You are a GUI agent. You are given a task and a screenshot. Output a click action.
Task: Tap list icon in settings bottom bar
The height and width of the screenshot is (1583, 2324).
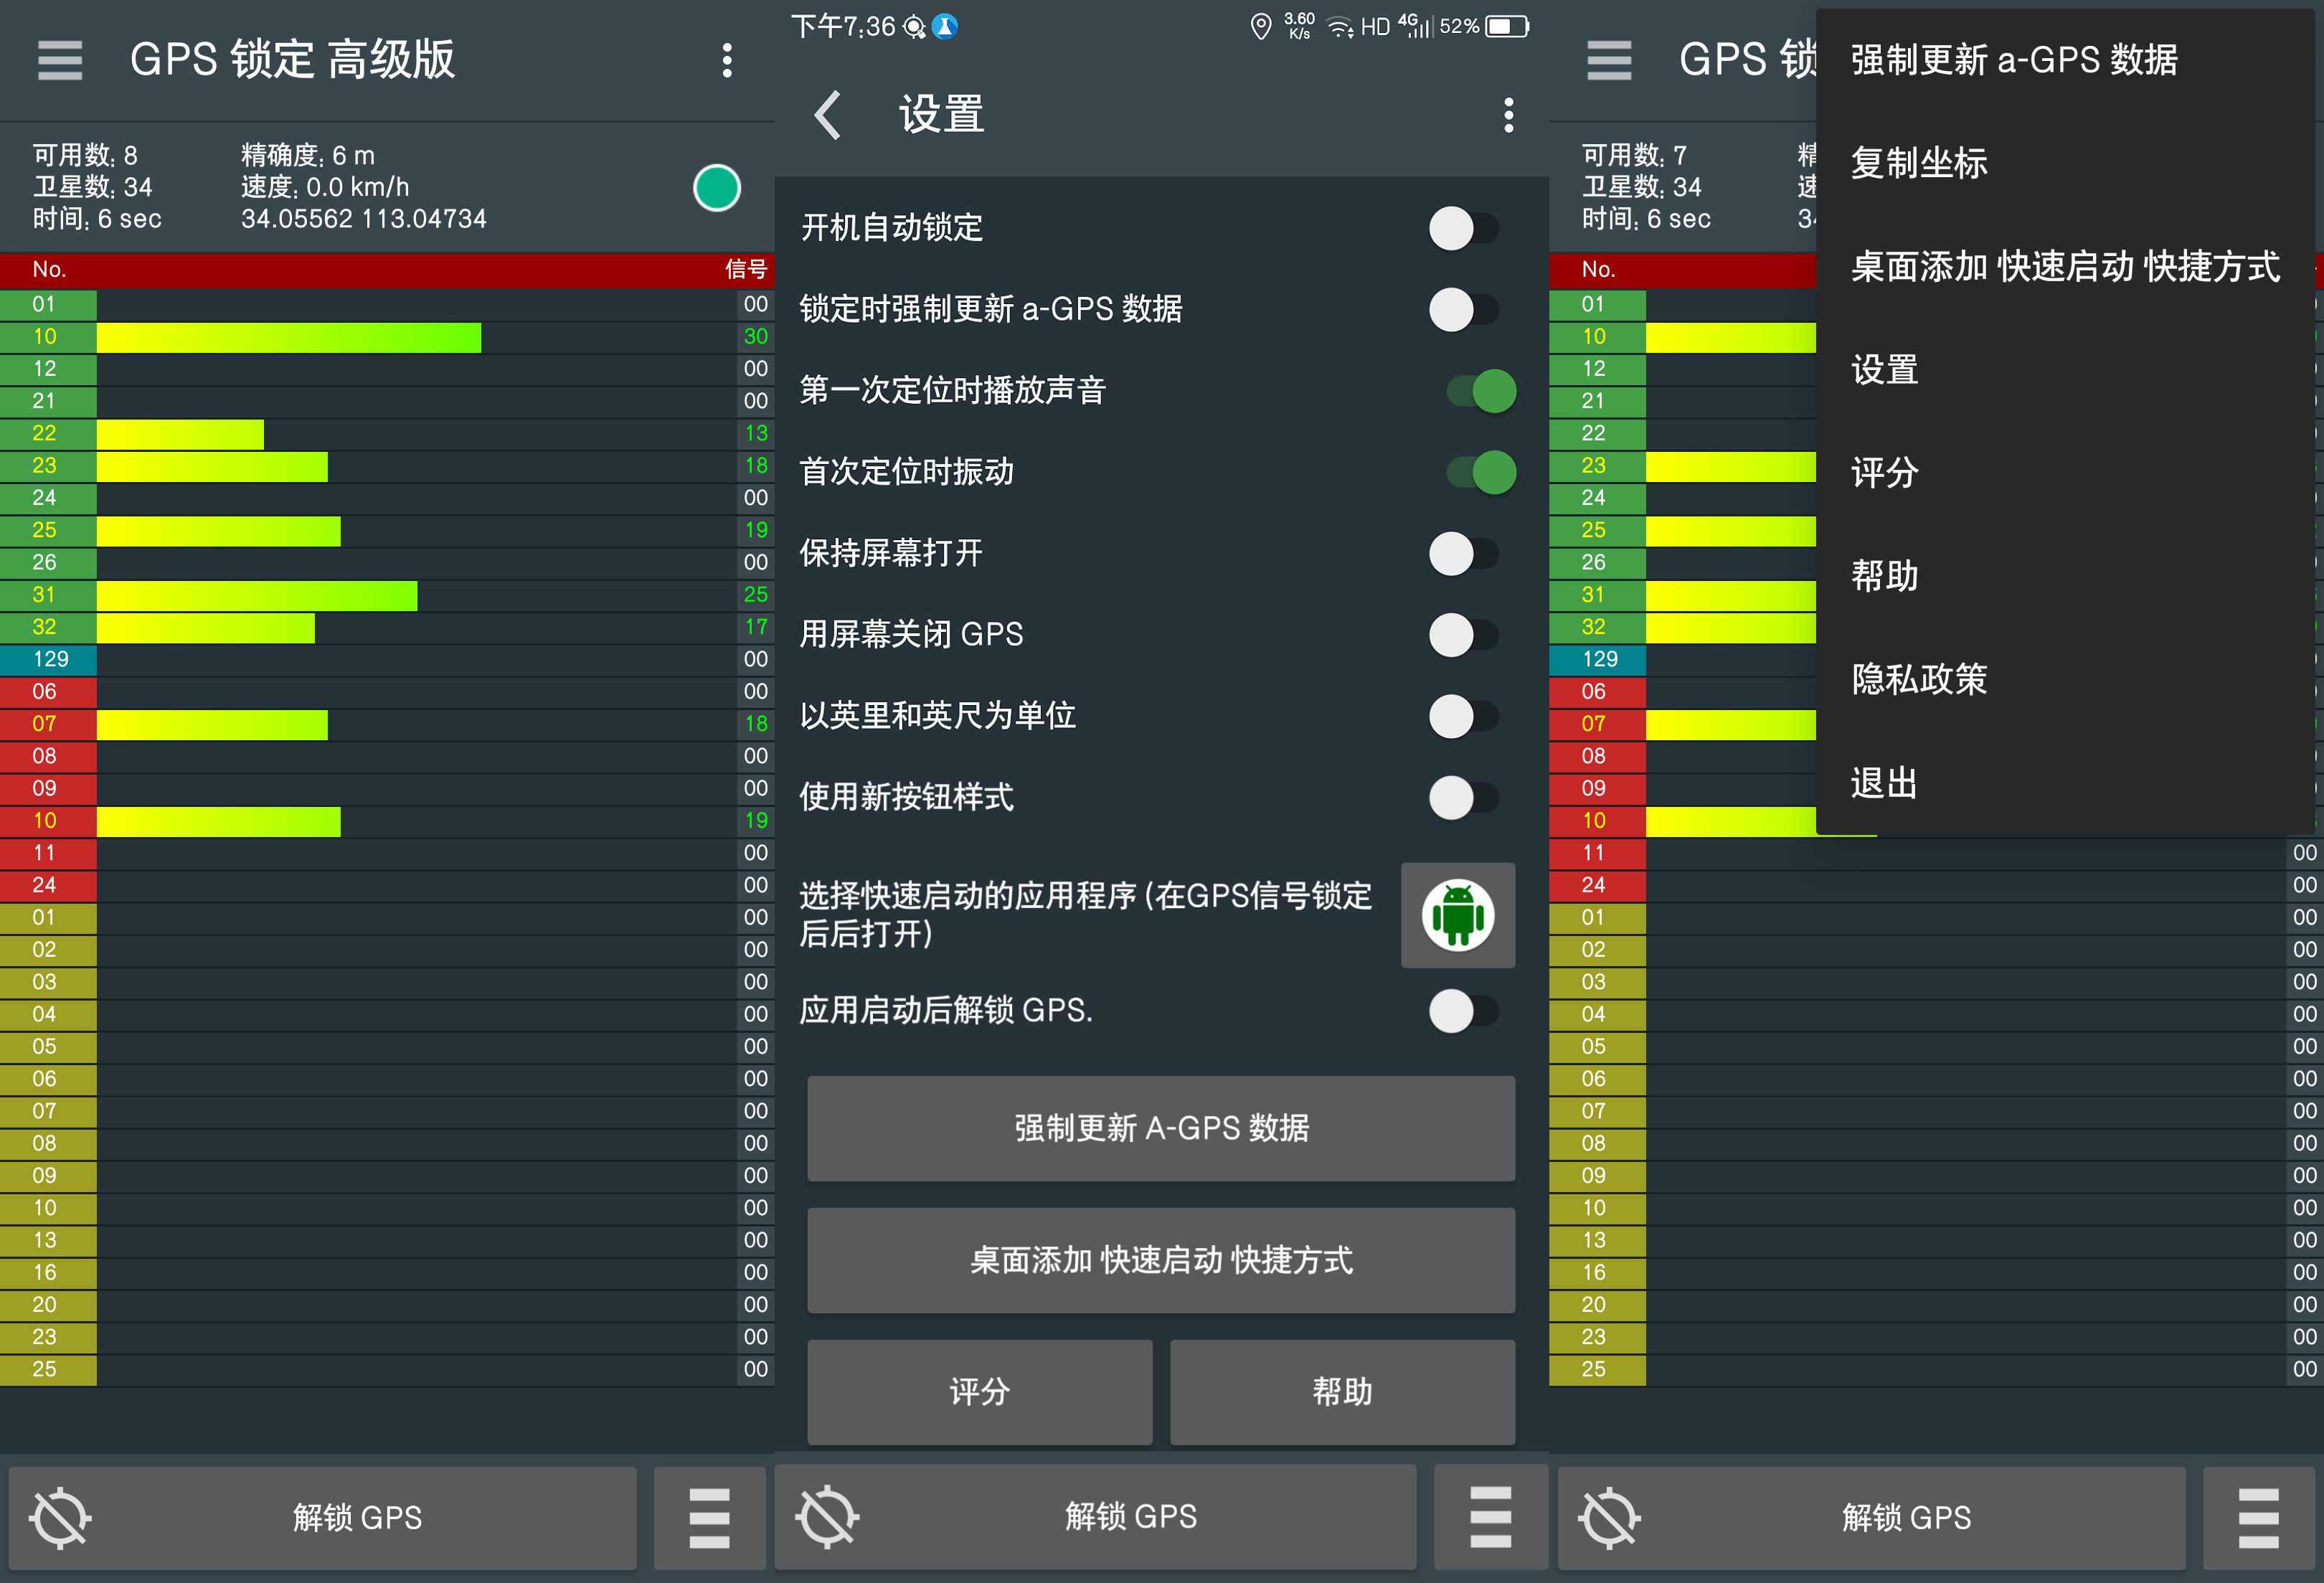pyautogui.click(x=1490, y=1517)
